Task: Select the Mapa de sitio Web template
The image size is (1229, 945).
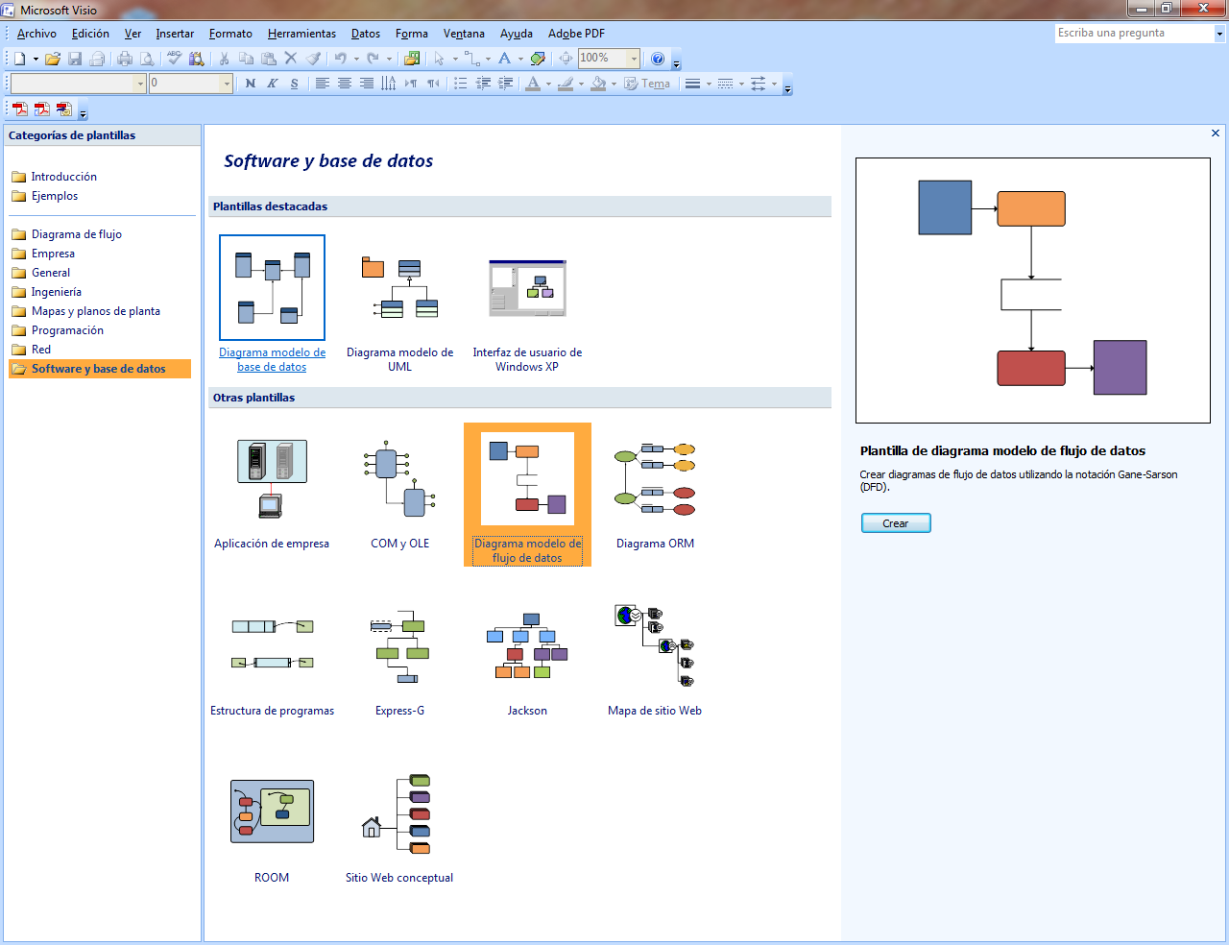Action: pyautogui.click(x=655, y=659)
